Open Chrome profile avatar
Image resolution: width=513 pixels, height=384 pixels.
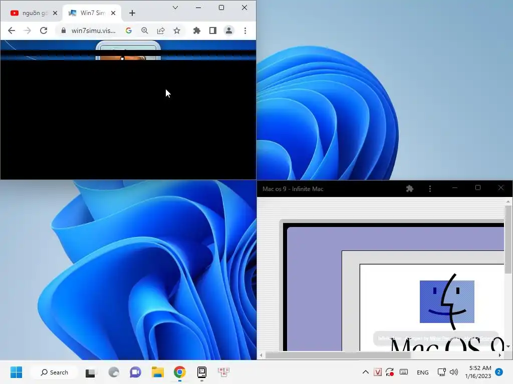pos(229,30)
